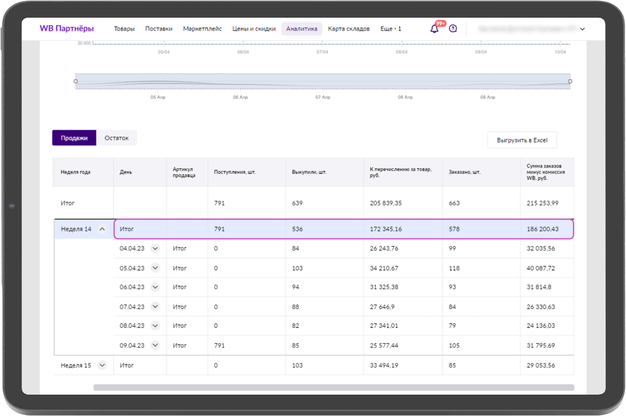This screenshot has height=416, width=626.
Task: Click the WB Партнёры logo
Action: tap(67, 29)
